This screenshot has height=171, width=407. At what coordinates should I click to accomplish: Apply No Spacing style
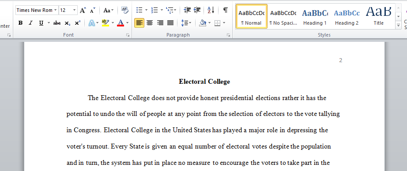[283, 16]
